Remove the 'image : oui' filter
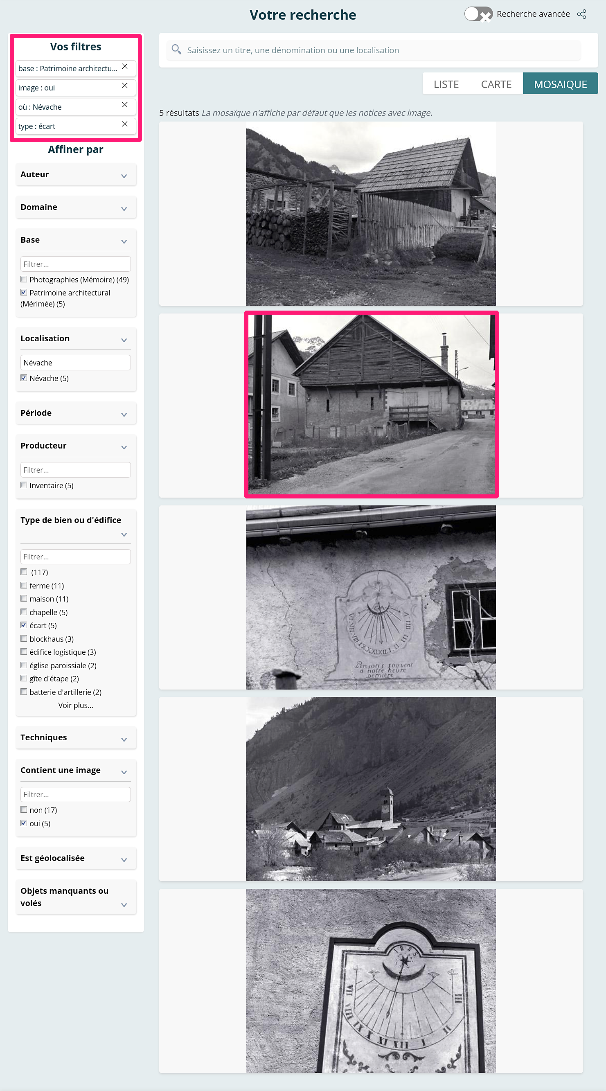606x1091 pixels. [124, 86]
